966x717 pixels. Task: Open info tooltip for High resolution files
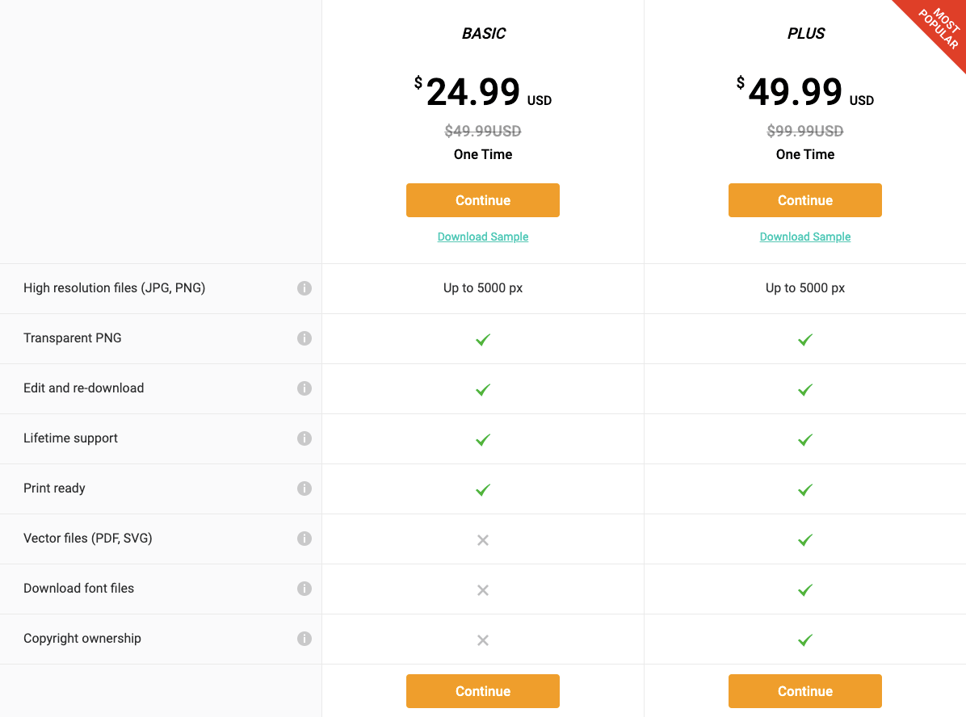304,287
